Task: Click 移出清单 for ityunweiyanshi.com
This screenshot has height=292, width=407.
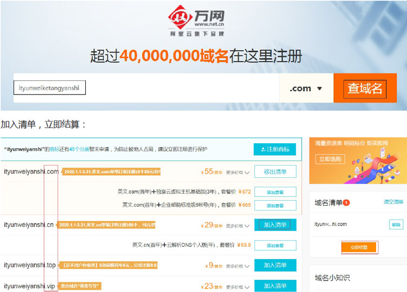Action: (275, 172)
